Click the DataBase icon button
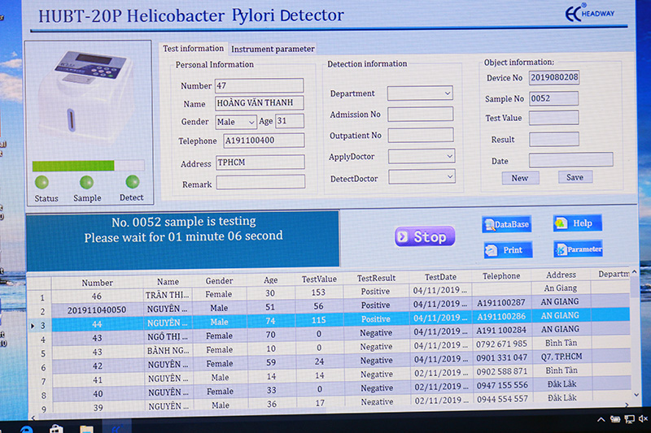Viewport: 651px width, 433px height. pos(506,225)
